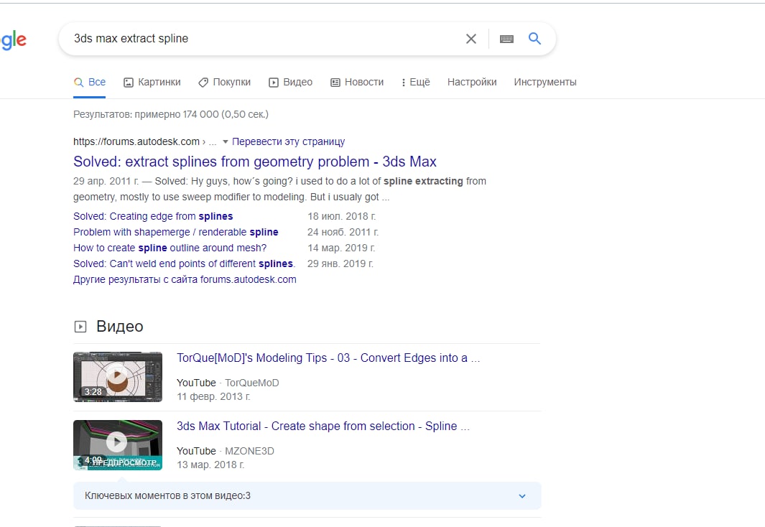This screenshot has width=765, height=527.
Task: Click the '29 янв. 2019 г.' date
Action: (340, 263)
